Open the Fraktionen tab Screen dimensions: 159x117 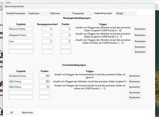[x=38, y=14]
